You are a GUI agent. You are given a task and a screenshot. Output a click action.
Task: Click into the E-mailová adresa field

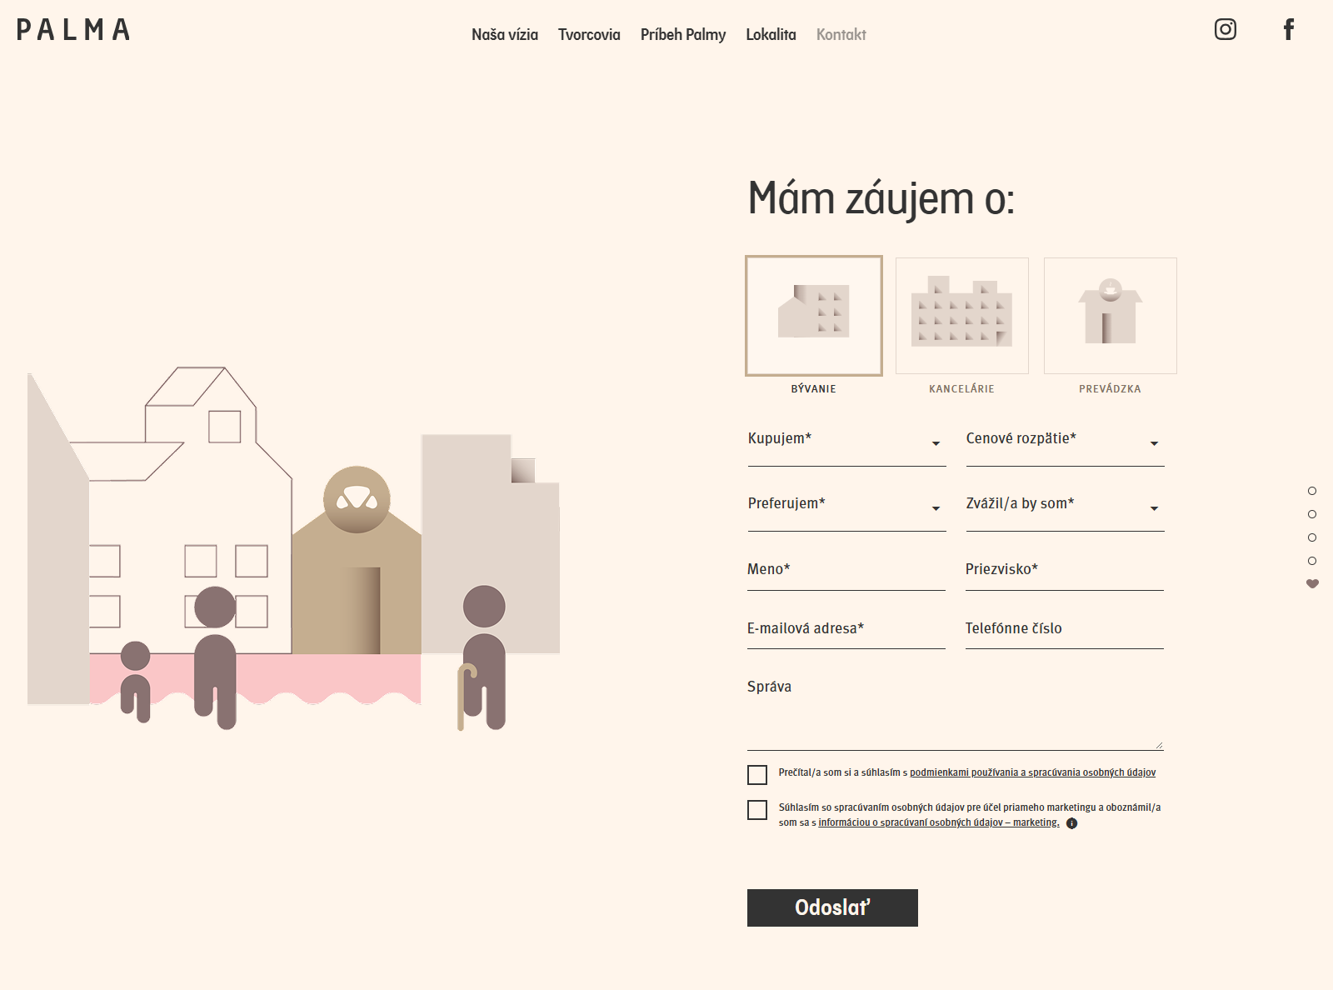pos(846,629)
